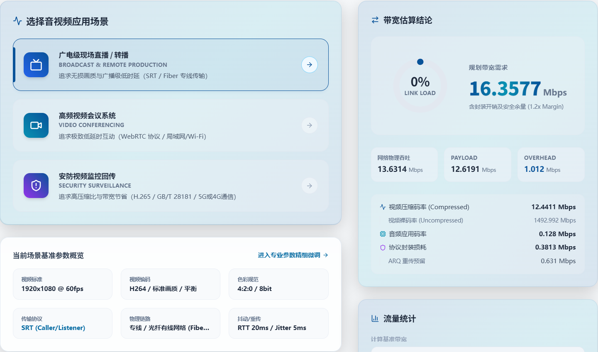Click the 视频编码 H264 parameter card
598x352 pixels.
click(x=171, y=284)
